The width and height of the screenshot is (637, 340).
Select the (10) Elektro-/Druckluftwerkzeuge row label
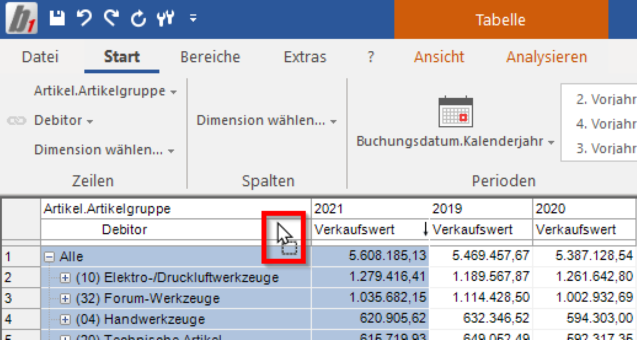pyautogui.click(x=177, y=278)
